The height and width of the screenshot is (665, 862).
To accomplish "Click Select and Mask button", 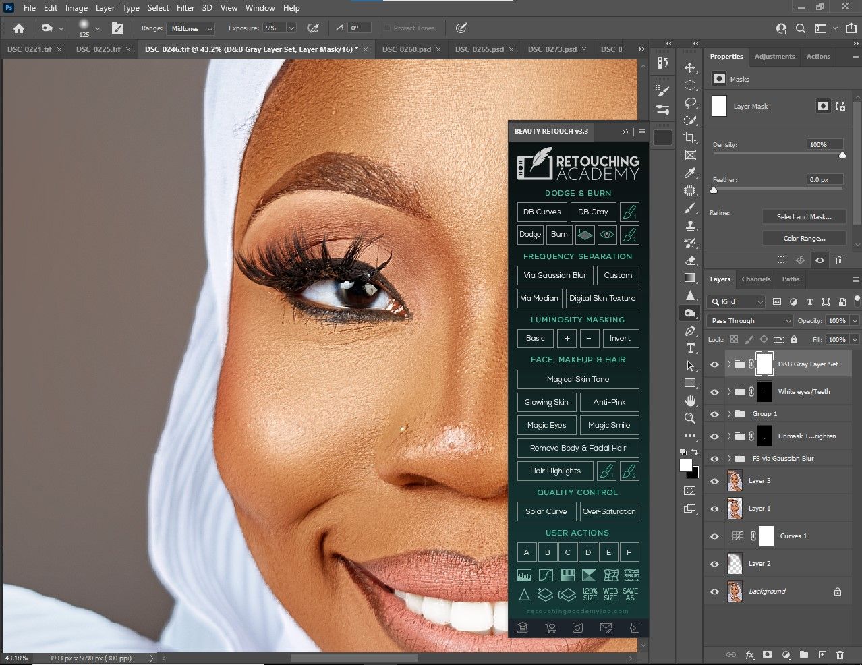I will click(804, 217).
